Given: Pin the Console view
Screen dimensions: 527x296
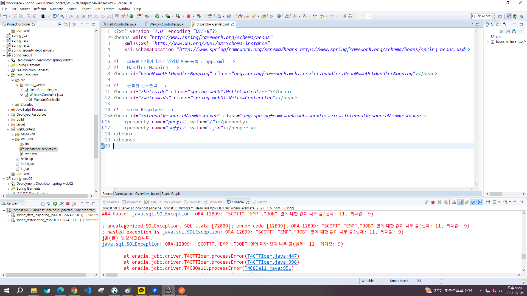Looking at the screenshot, I should [x=488, y=202].
